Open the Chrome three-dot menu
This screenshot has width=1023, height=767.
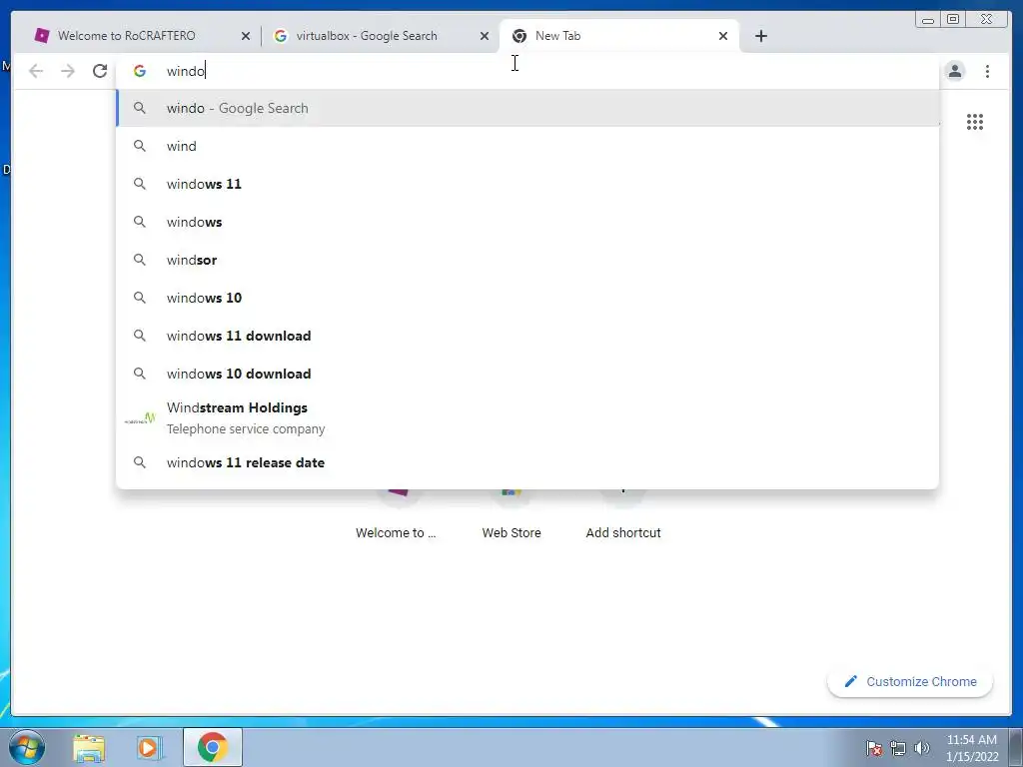click(988, 71)
